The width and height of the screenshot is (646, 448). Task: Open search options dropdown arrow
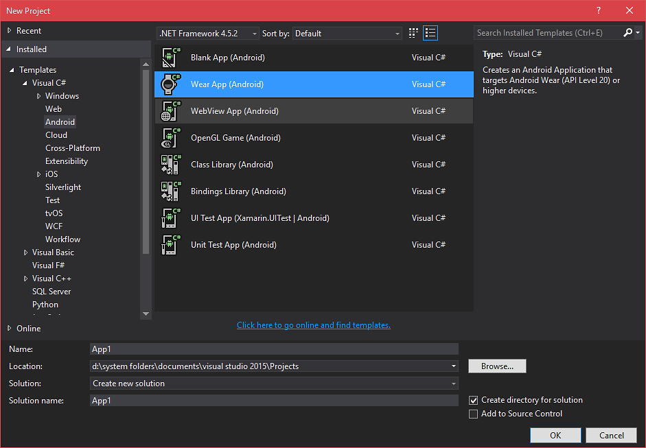tap(638, 32)
